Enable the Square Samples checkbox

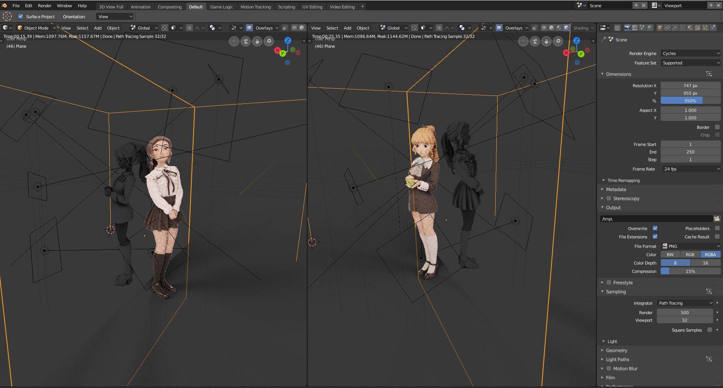709,330
